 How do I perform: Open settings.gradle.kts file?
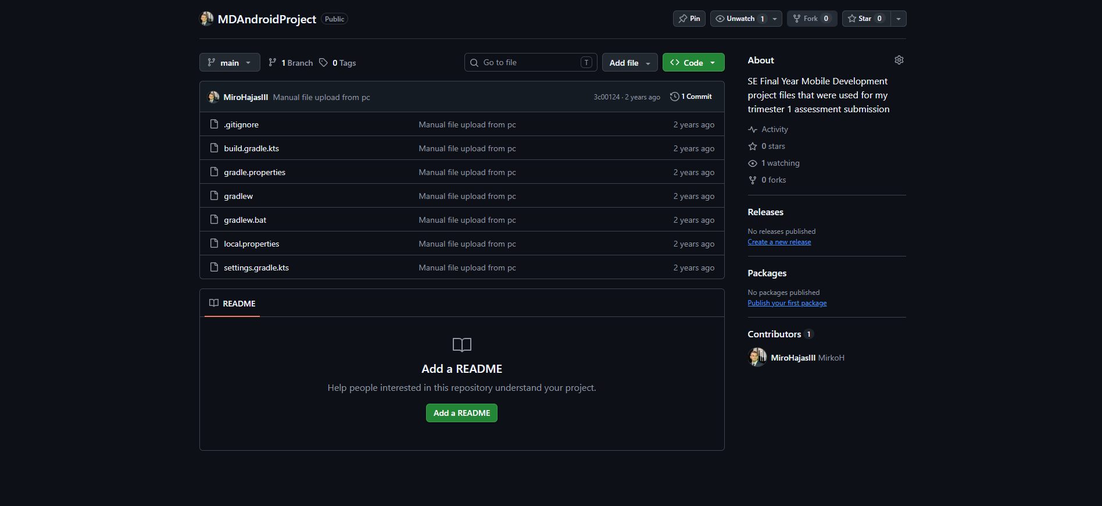(x=256, y=268)
